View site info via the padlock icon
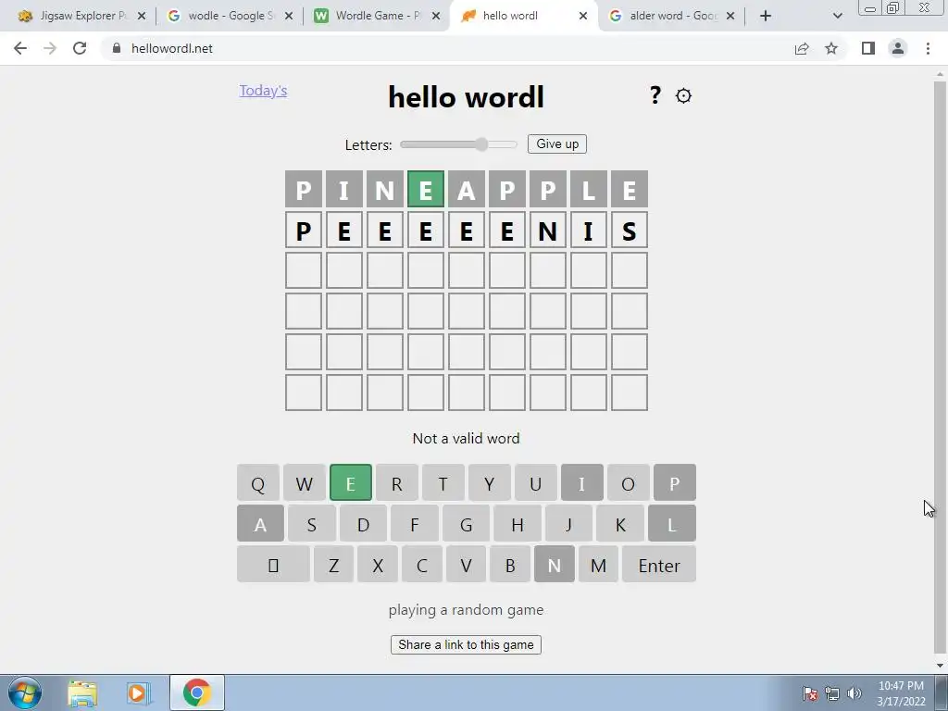 (x=117, y=48)
